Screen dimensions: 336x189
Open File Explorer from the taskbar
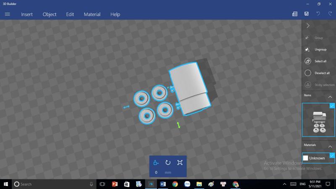pos(199,184)
